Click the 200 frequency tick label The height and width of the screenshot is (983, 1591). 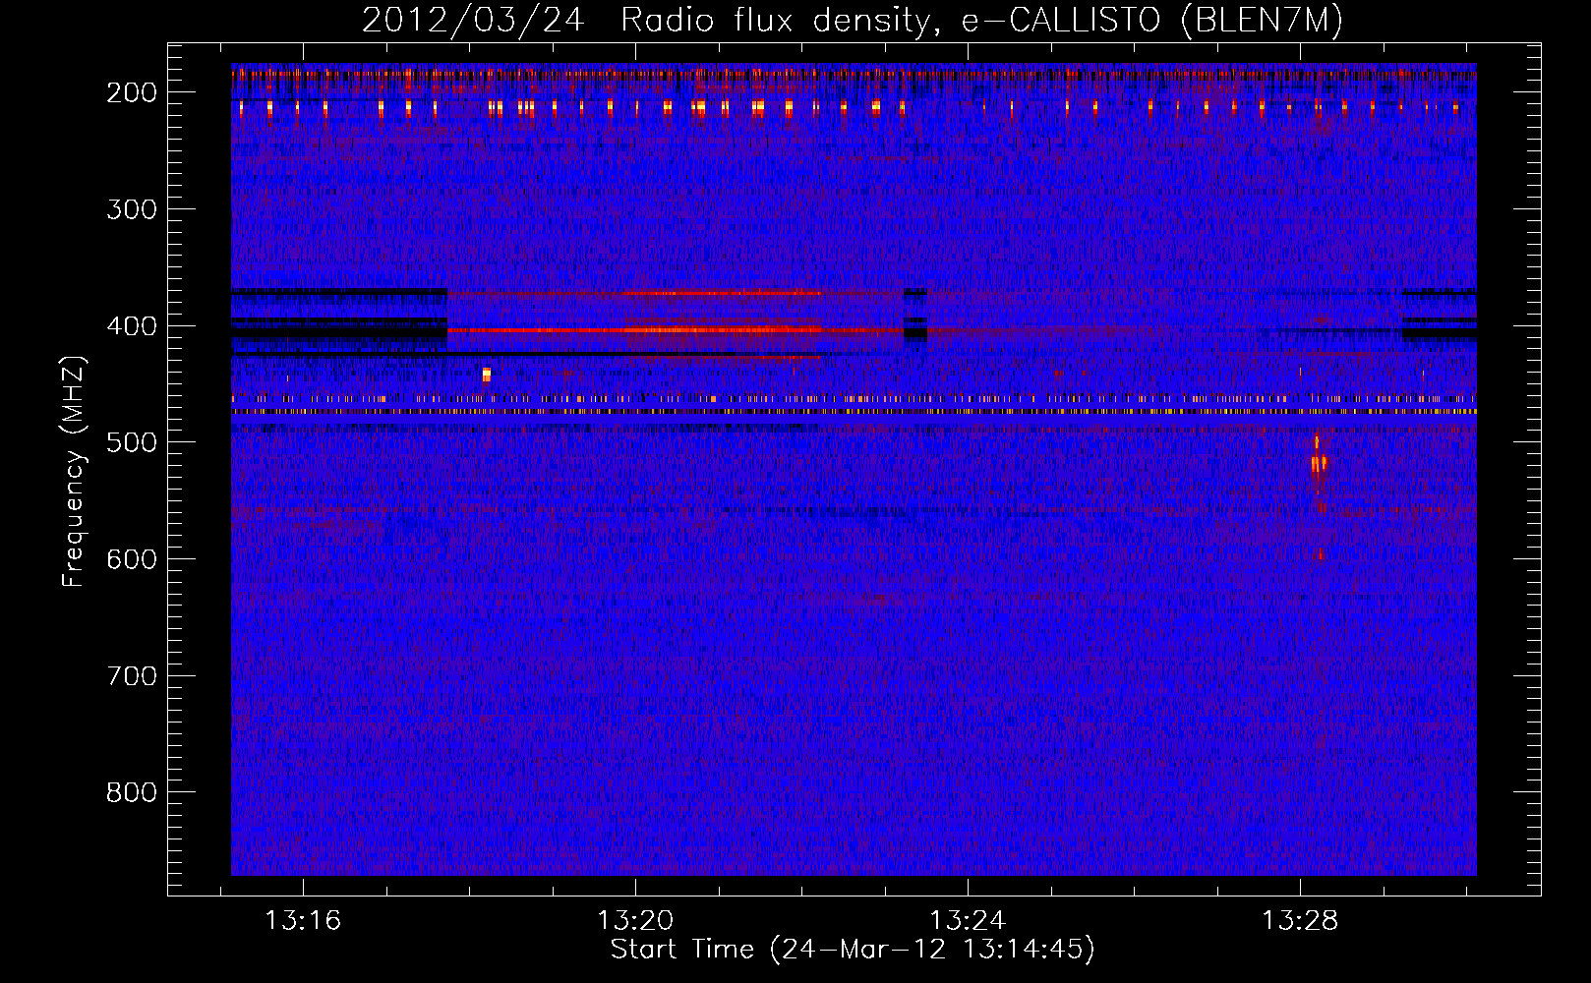(132, 92)
